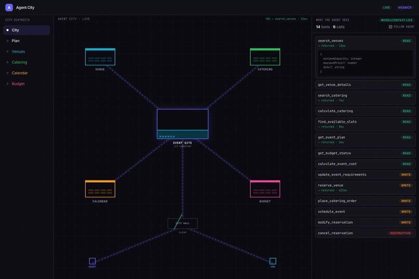Open the Catering district building
Viewport: 419px width, 279px height.
click(x=265, y=57)
